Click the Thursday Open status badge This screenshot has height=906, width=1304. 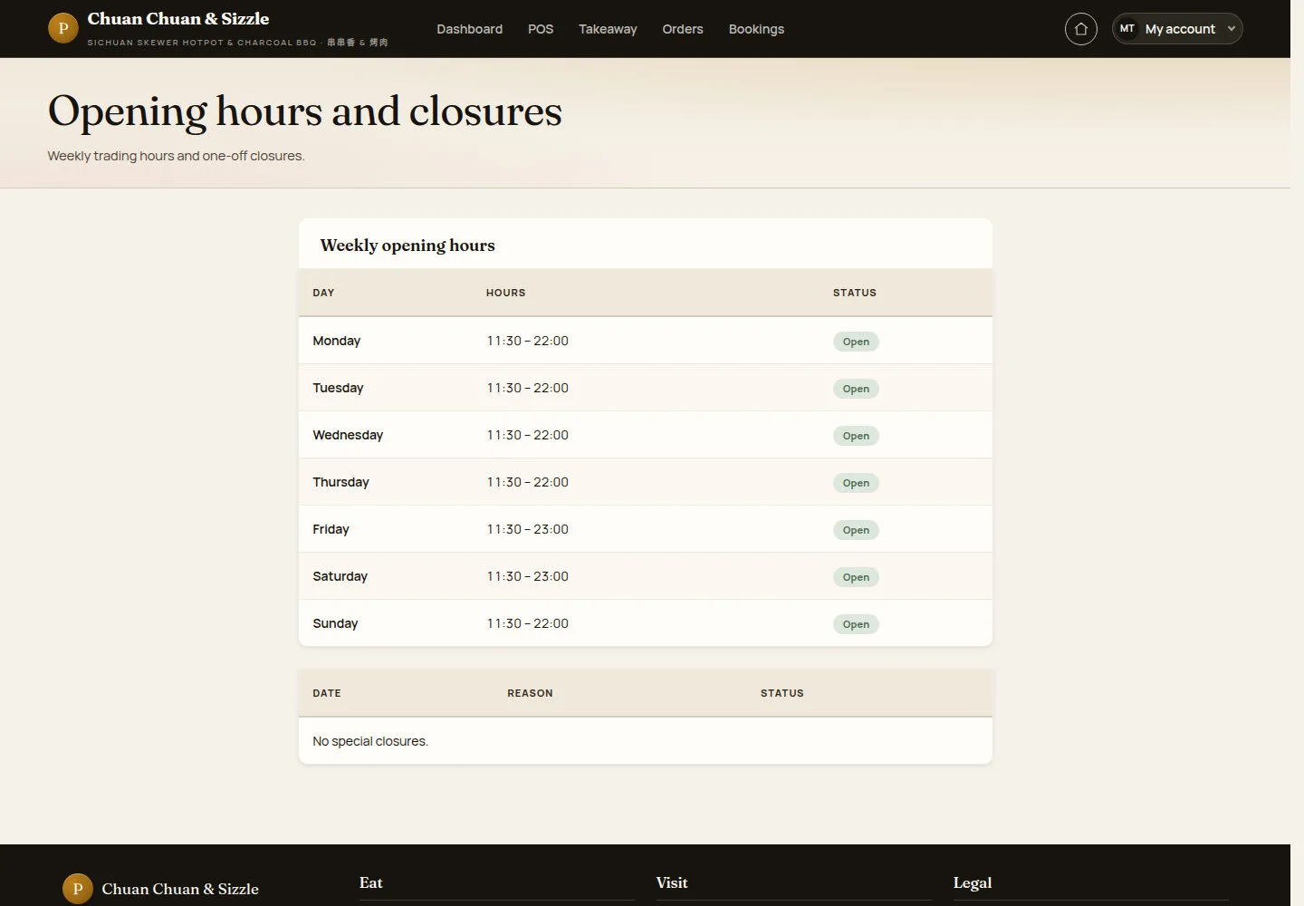856,483
